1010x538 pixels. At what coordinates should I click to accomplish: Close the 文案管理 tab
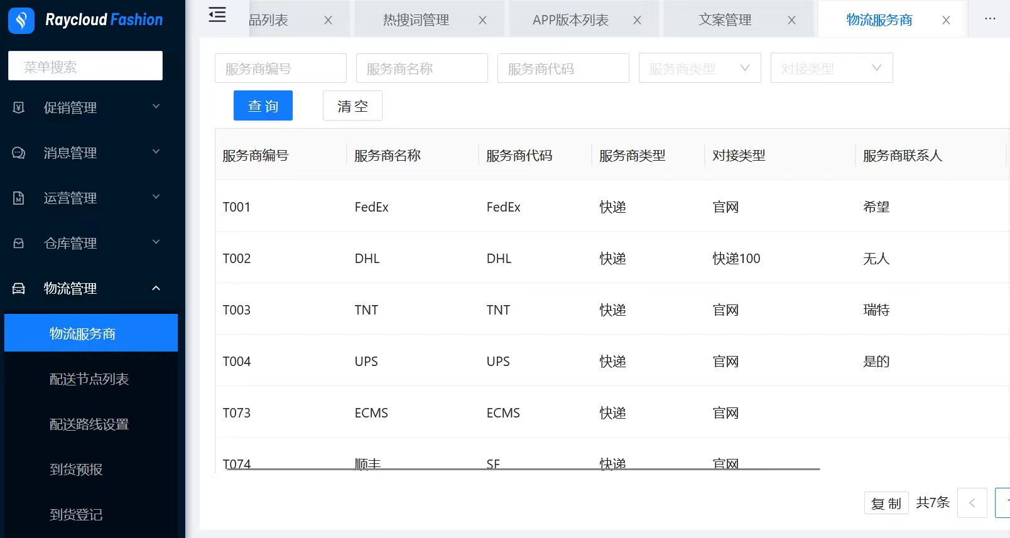(791, 20)
